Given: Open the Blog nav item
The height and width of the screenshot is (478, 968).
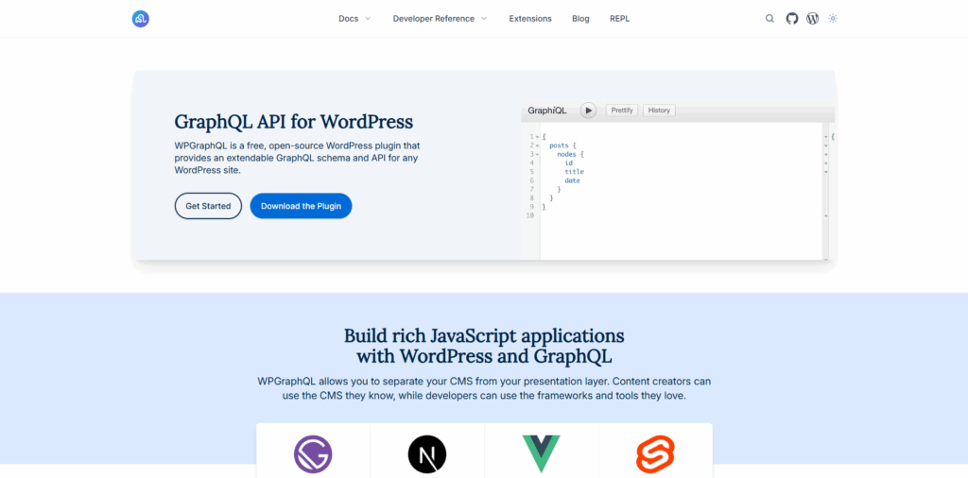Looking at the screenshot, I should pyautogui.click(x=581, y=19).
